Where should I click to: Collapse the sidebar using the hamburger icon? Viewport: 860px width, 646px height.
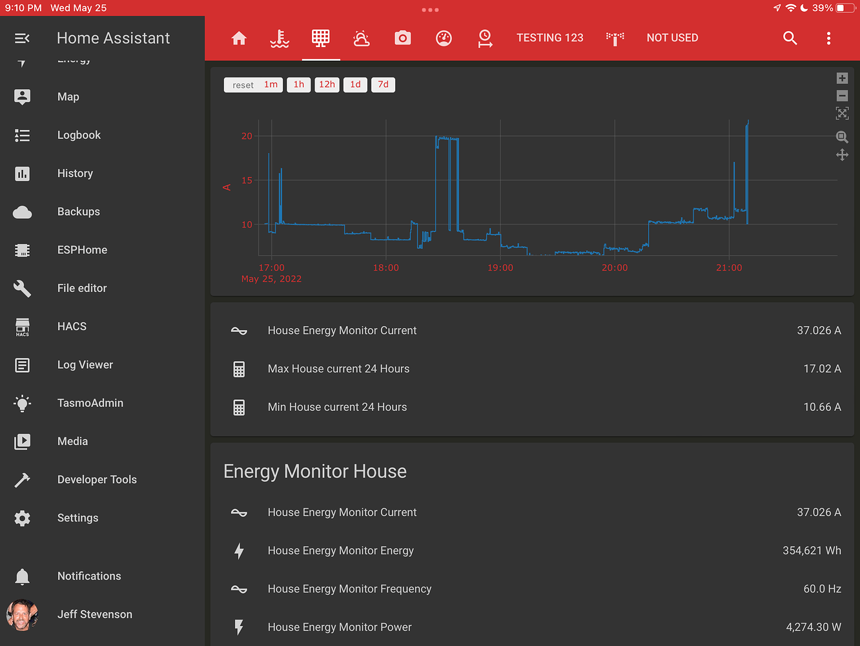point(21,38)
